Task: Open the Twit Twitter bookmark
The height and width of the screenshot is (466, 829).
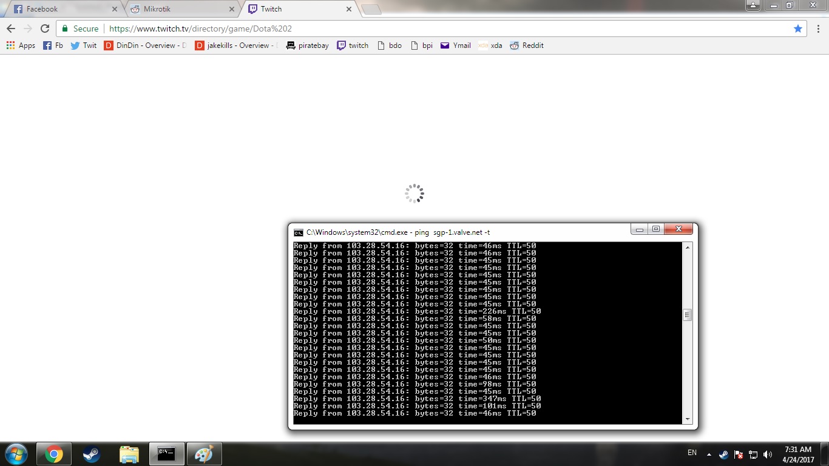Action: click(84, 46)
